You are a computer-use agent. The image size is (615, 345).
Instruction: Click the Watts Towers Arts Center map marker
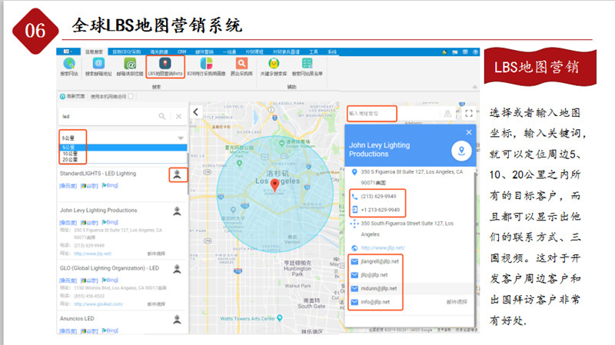coord(280,318)
